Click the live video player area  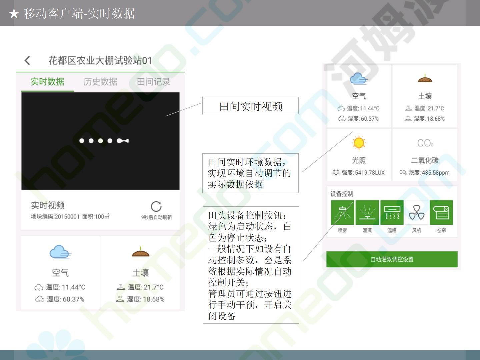point(100,141)
